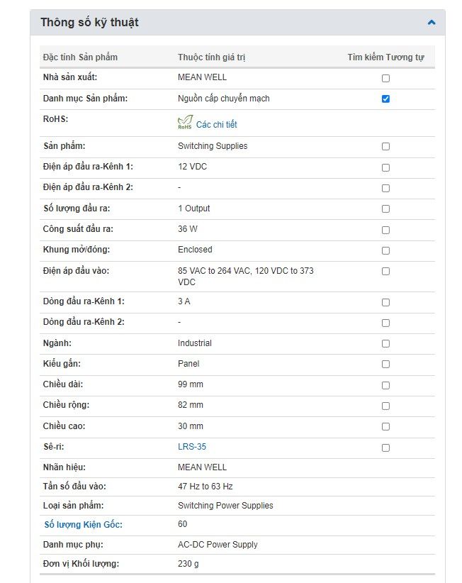Tick the Sê-ri LRS-35 checkbox
Screen dimensions: 462x583
point(385,448)
